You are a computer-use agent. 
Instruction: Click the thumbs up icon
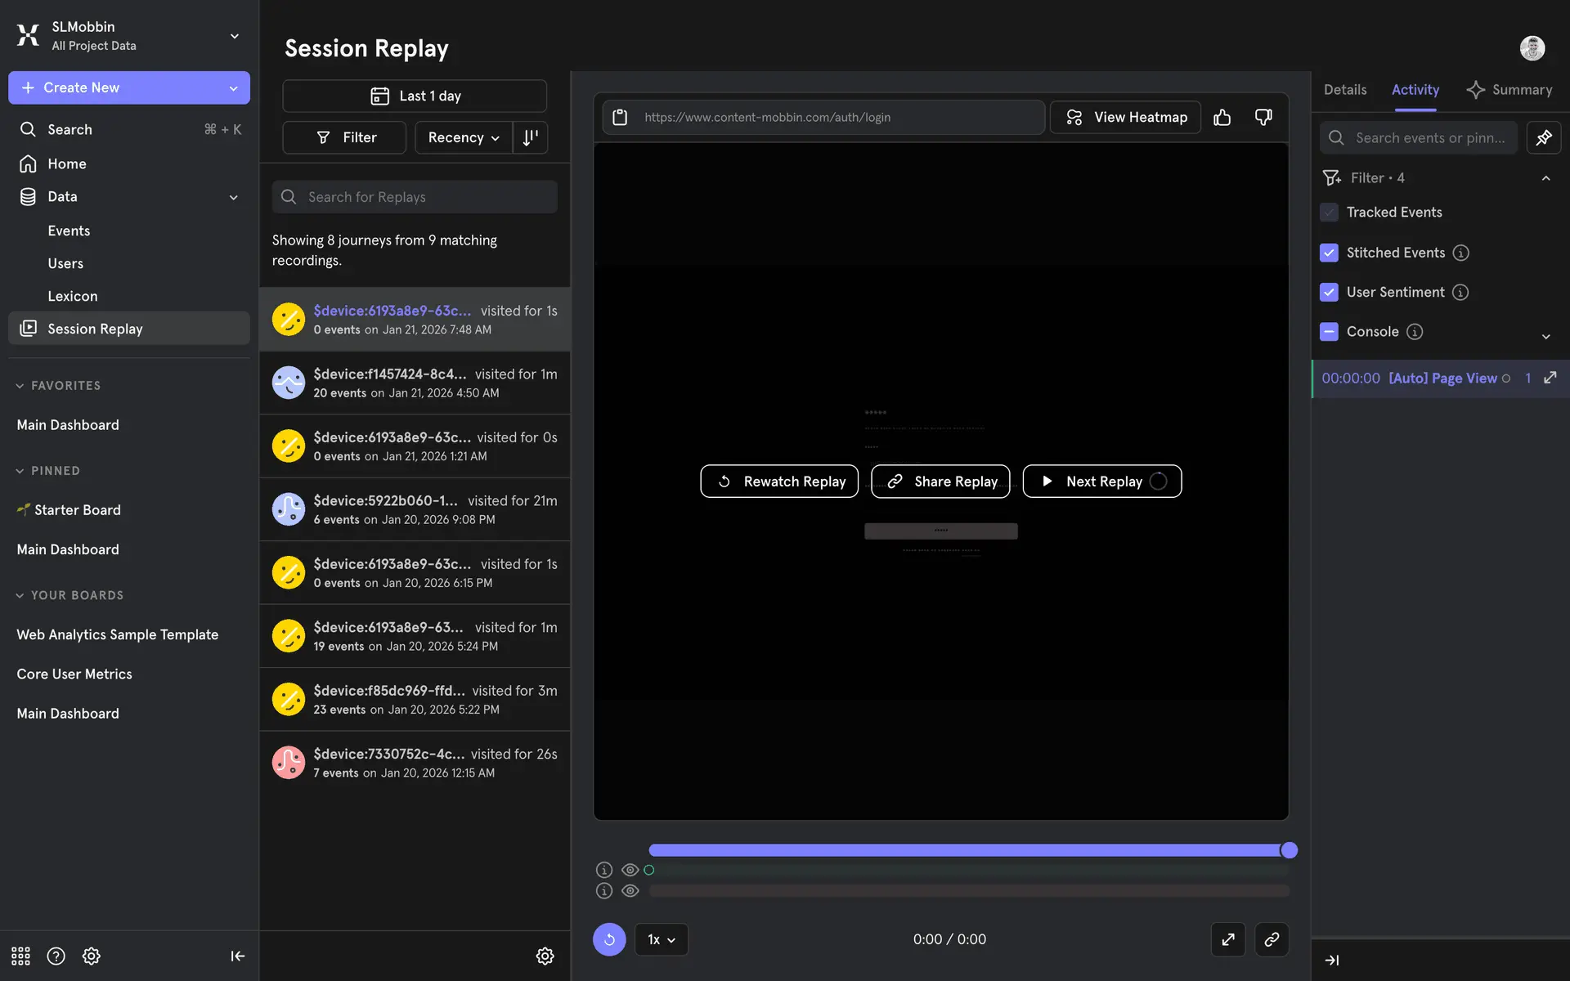[x=1222, y=118]
